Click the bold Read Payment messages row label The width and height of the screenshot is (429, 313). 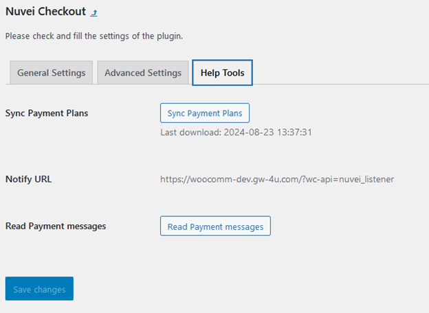pyautogui.click(x=55, y=226)
